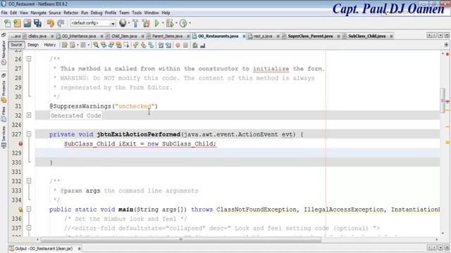This screenshot has width=451, height=253.
Task: Run project with green play button
Action: pyautogui.click(x=156, y=23)
